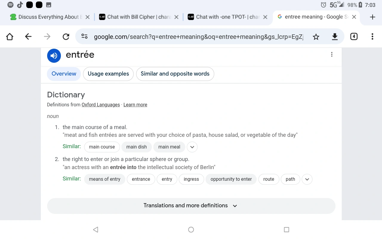Expand more similar words after path
Viewport: 382px width, 239px height.
pyautogui.click(x=307, y=179)
